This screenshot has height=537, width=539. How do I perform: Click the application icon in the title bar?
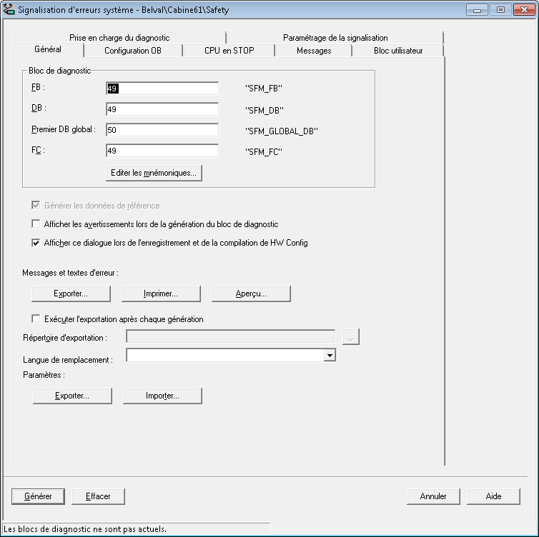9,9
